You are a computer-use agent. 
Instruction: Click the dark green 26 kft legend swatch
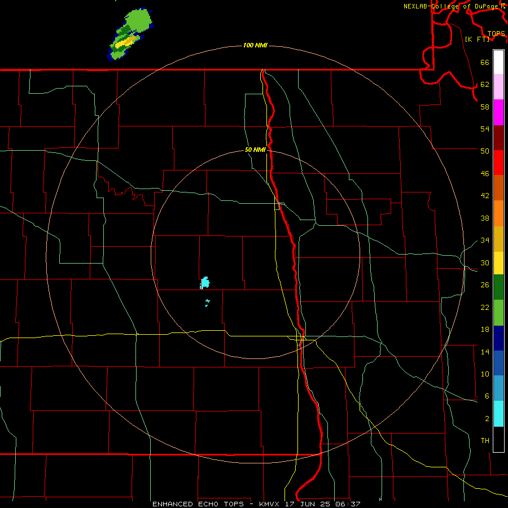point(498,287)
